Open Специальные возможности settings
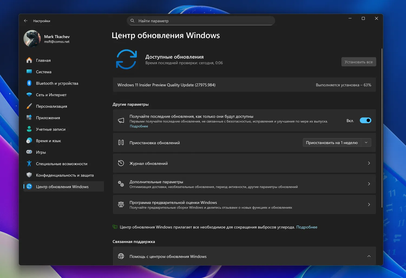406x278 pixels. click(x=62, y=163)
